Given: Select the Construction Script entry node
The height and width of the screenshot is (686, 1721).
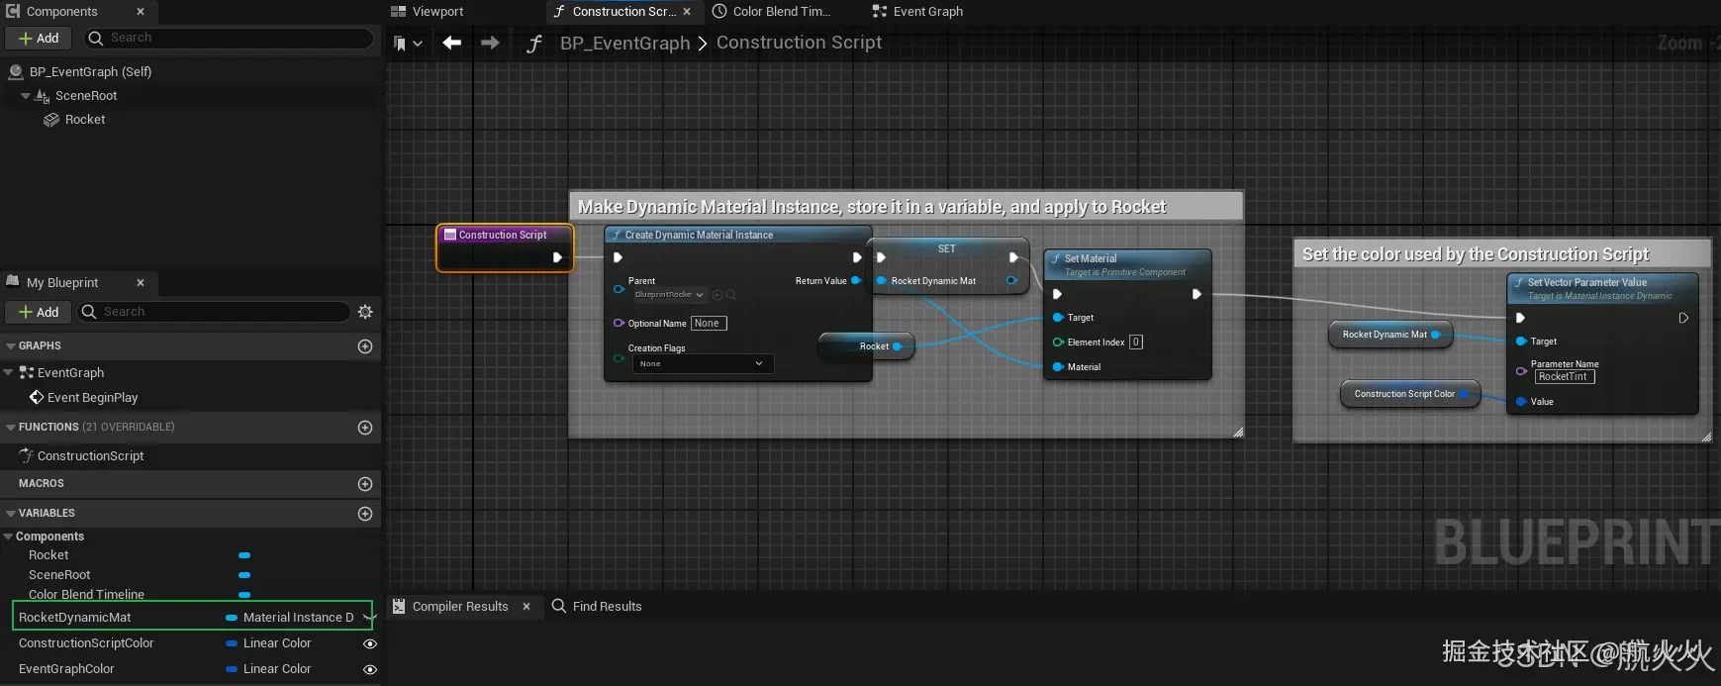Looking at the screenshot, I should click(505, 247).
